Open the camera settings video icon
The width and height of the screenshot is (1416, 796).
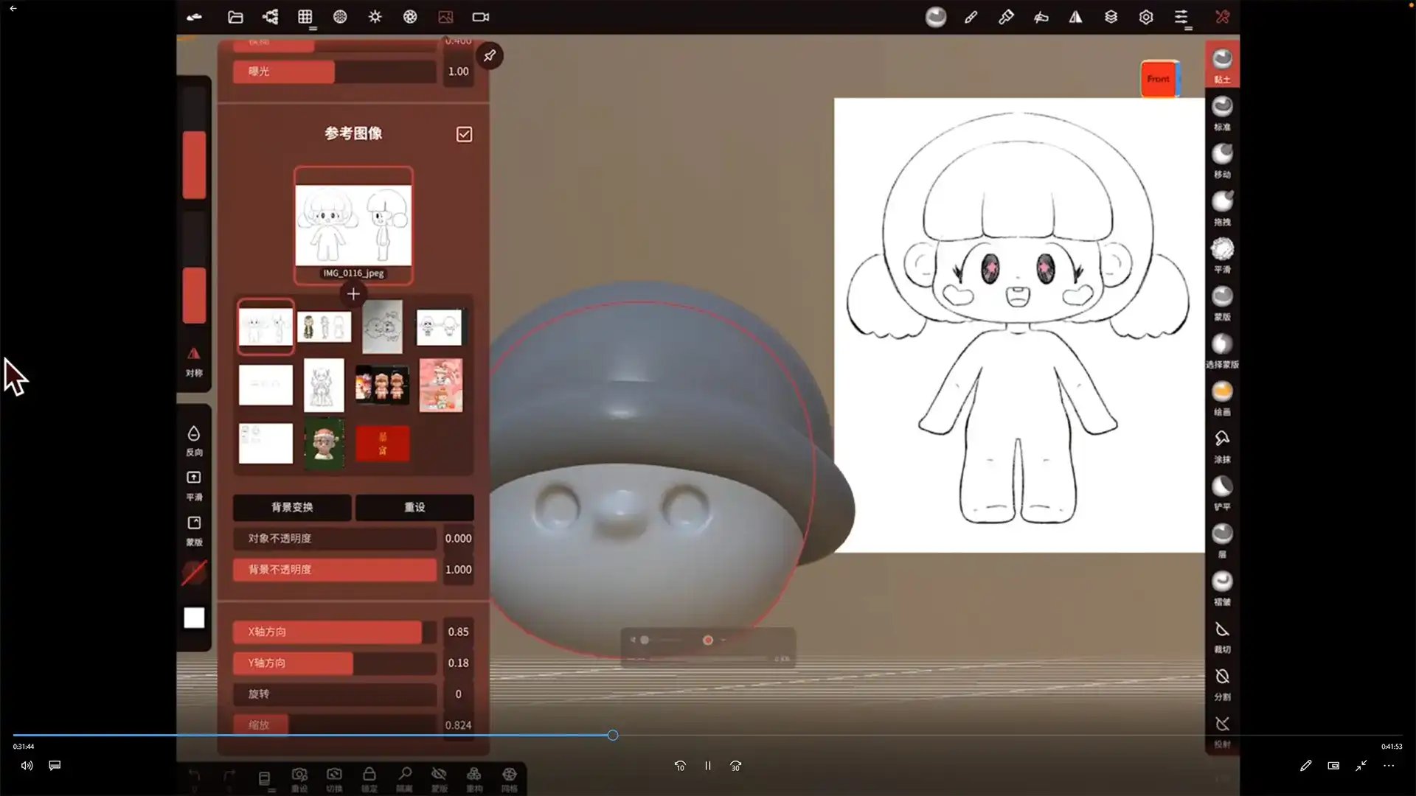coord(480,17)
